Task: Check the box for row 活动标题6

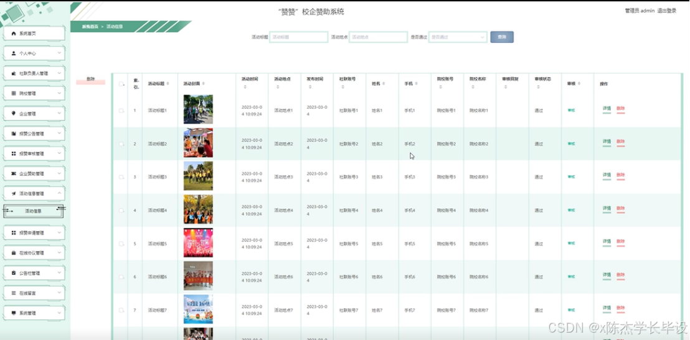Action: [121, 277]
